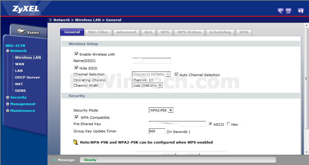This screenshot has width=309, height=165.
Task: Click the note icon beside WPA-PSK note
Action: (x=76, y=142)
